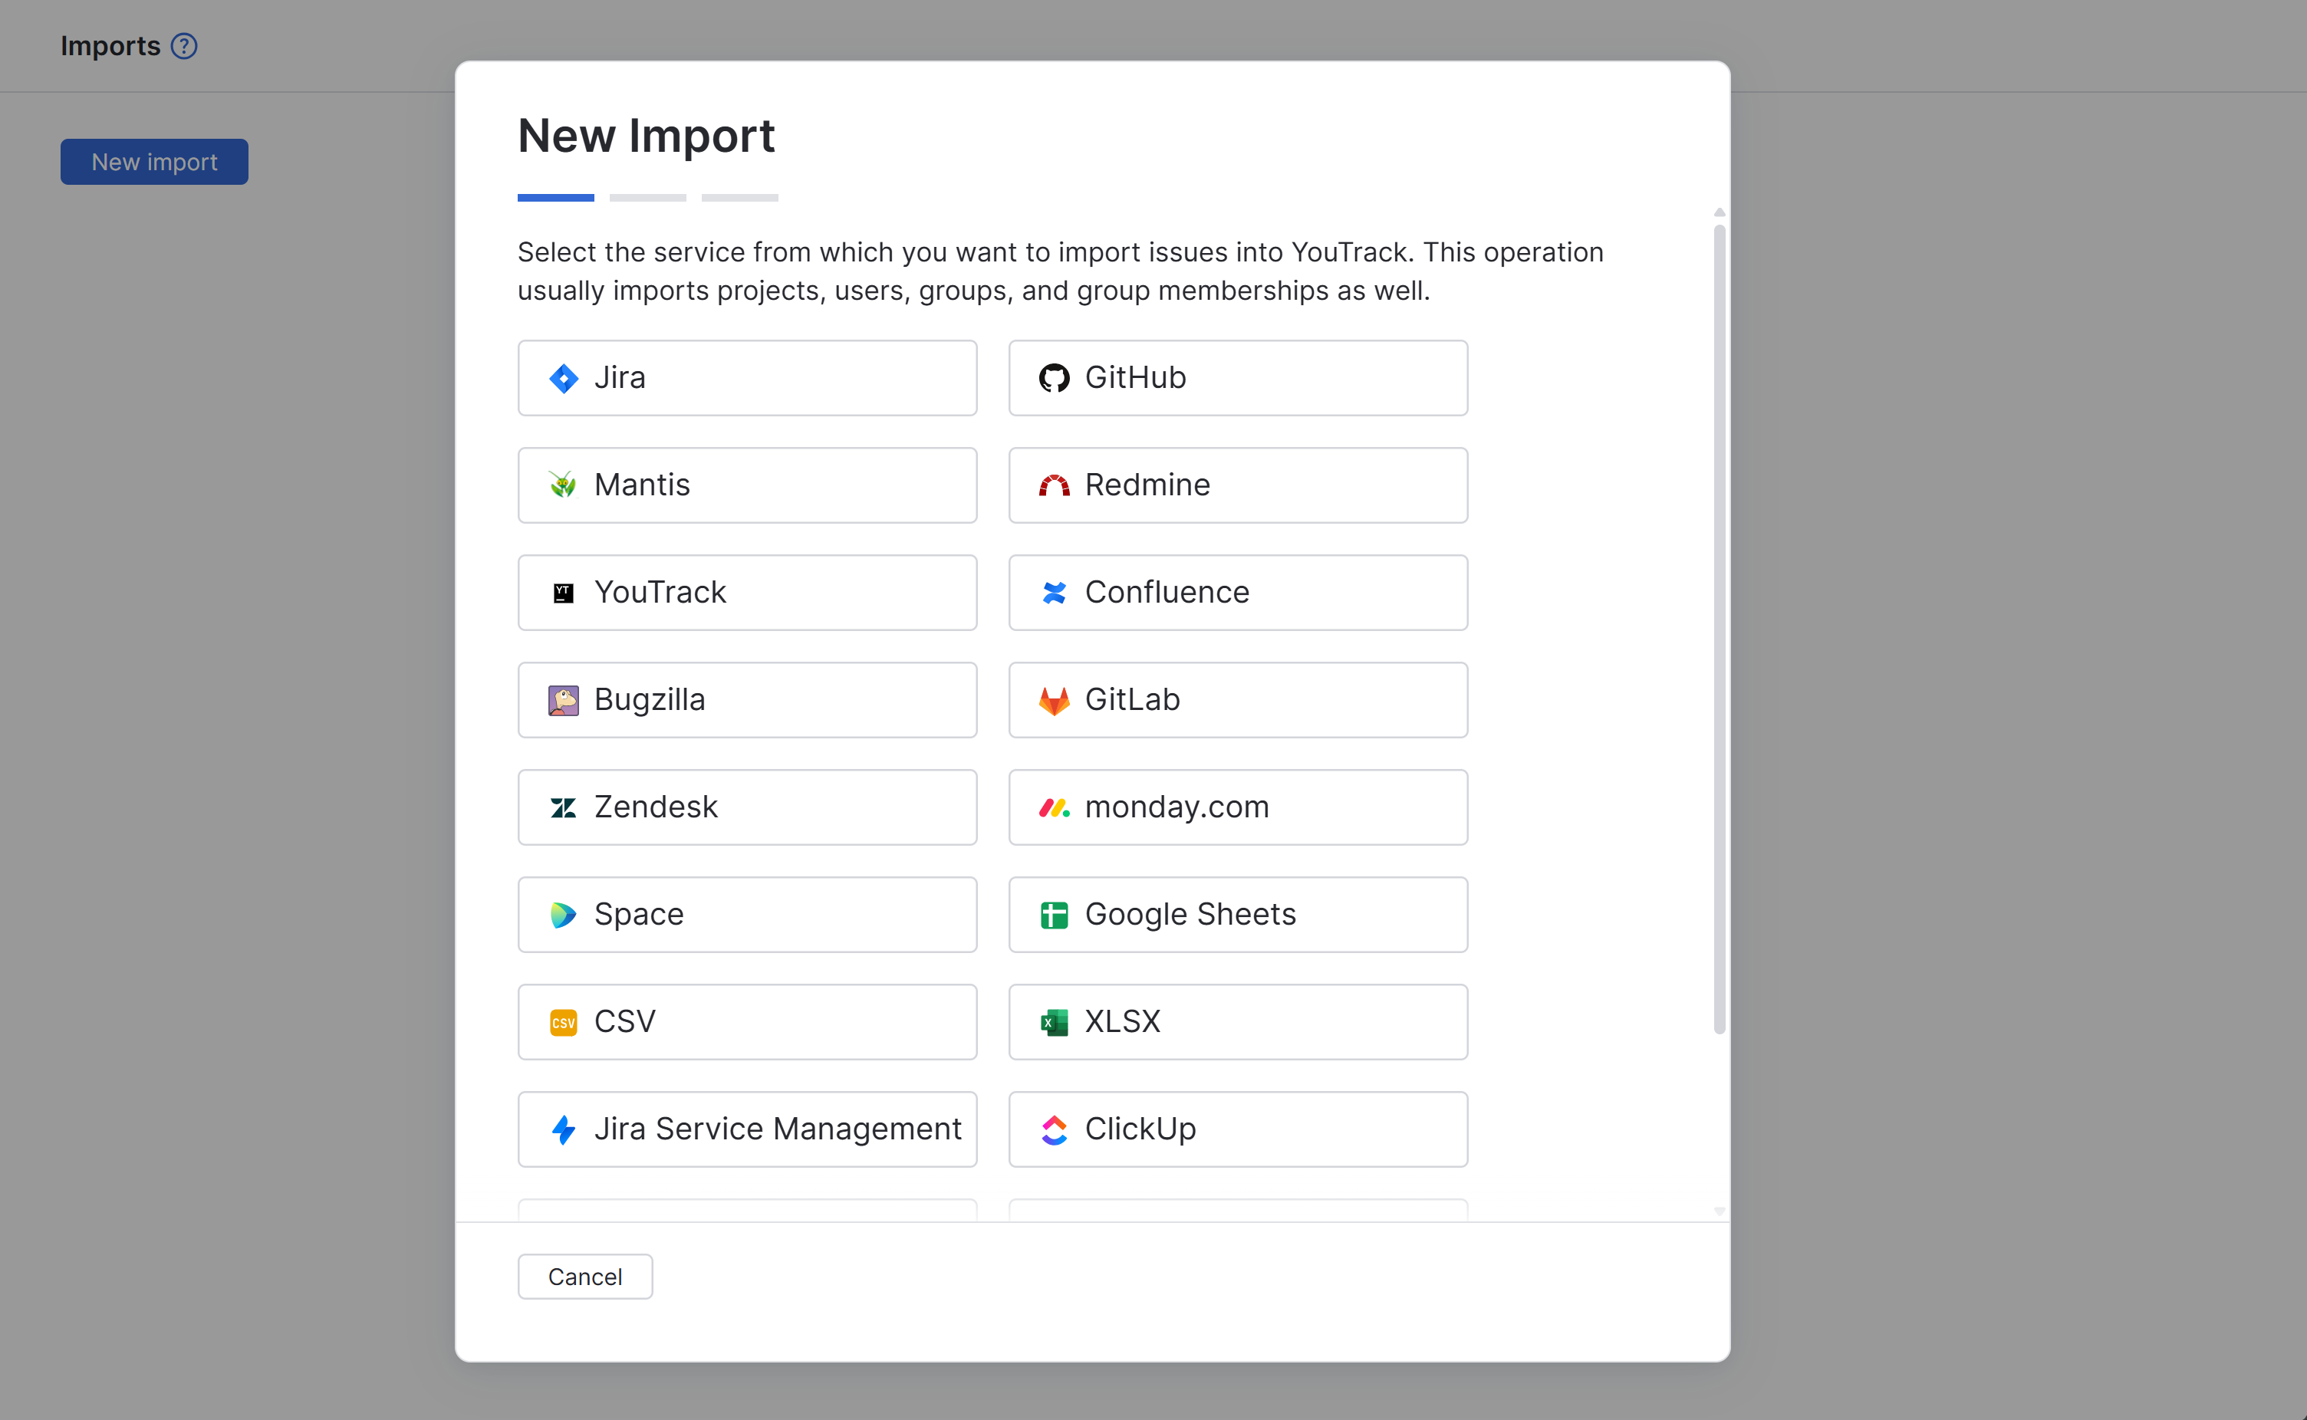This screenshot has height=1420, width=2307.
Task: Select ClickUp as import source
Action: [x=1238, y=1130]
